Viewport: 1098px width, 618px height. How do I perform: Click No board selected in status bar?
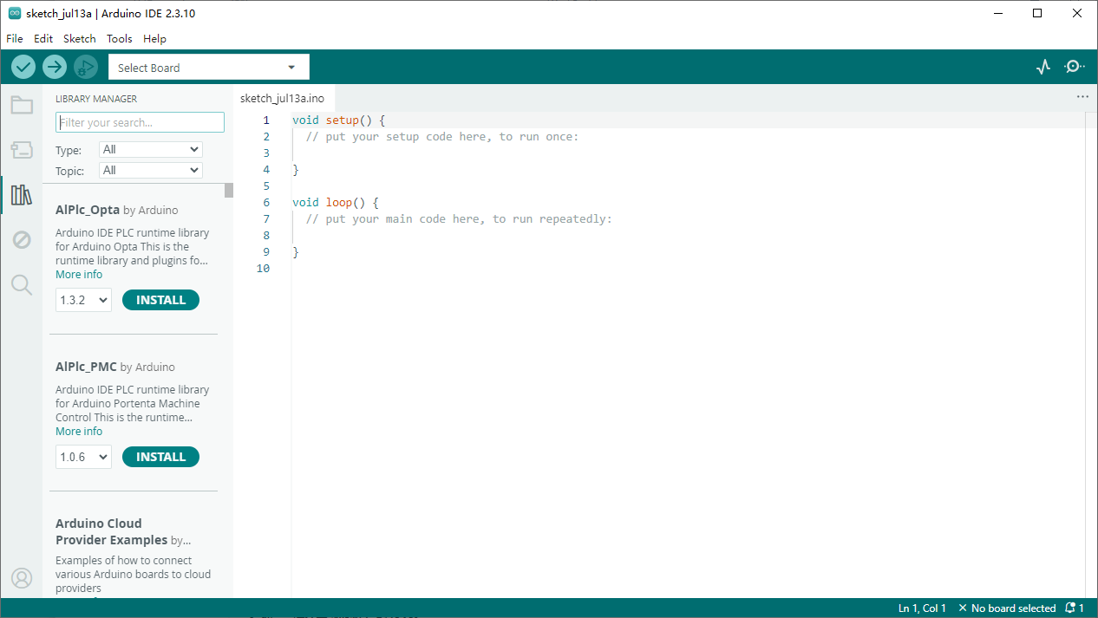click(x=1007, y=608)
